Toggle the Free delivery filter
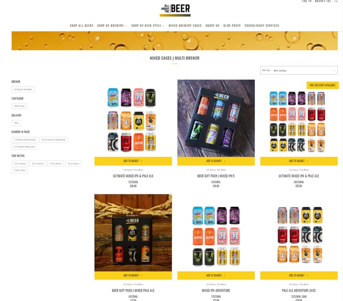The image size is (343, 301). point(16,123)
